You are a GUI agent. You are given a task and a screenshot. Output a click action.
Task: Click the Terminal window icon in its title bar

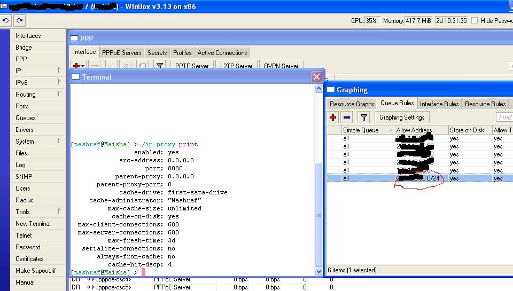75,77
